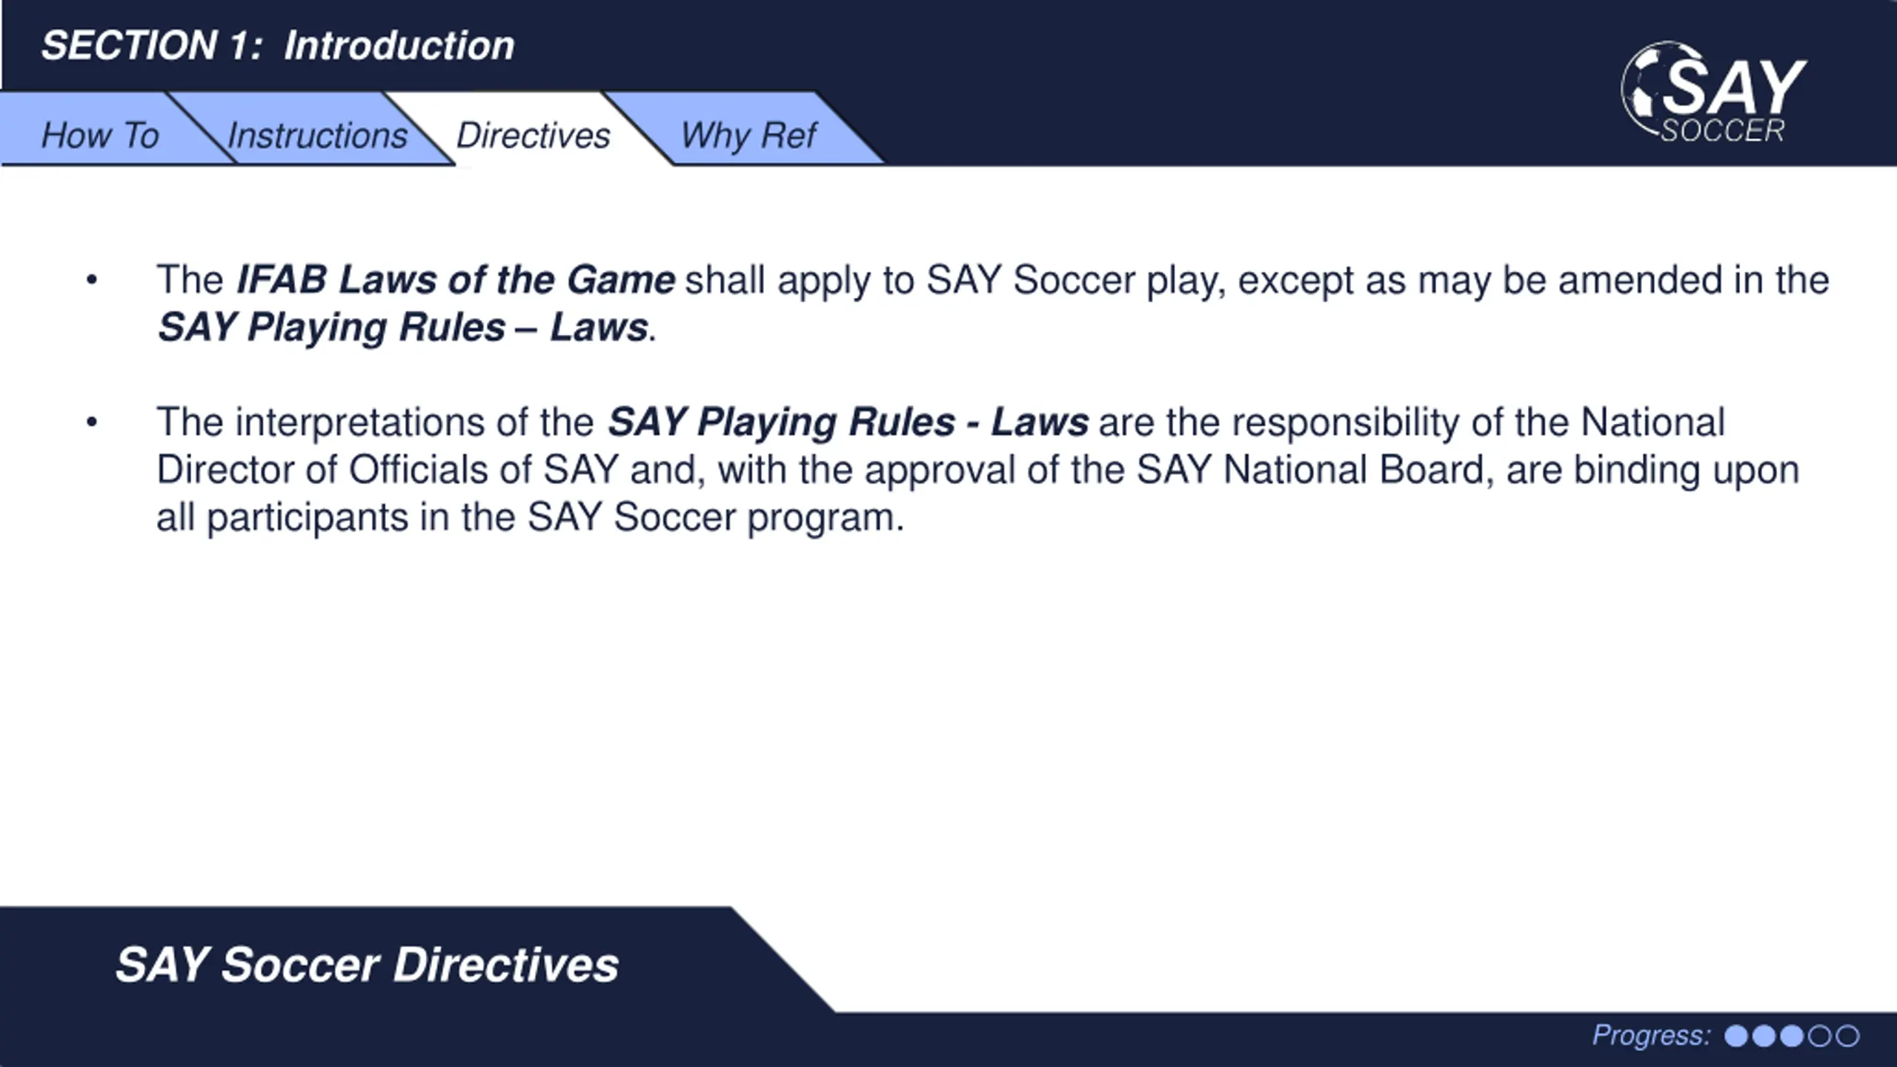
Task: Jump to the last empty progress dot
Action: tap(1847, 1036)
